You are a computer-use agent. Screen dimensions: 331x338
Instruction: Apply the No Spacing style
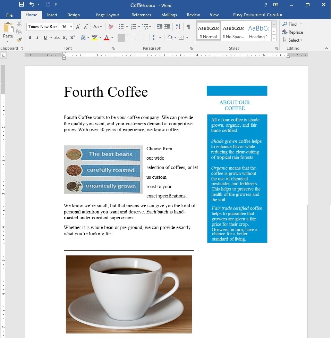point(234,31)
